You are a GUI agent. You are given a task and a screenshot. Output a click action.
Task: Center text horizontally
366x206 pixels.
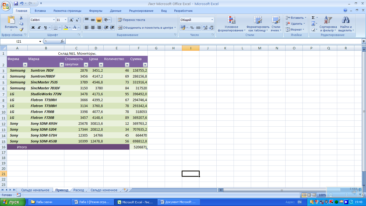(93, 28)
